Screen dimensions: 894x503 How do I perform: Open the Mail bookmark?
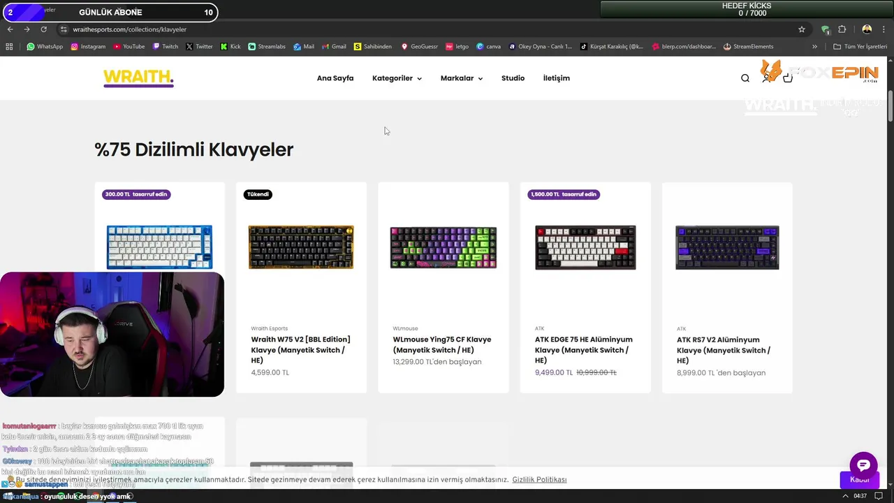click(304, 47)
